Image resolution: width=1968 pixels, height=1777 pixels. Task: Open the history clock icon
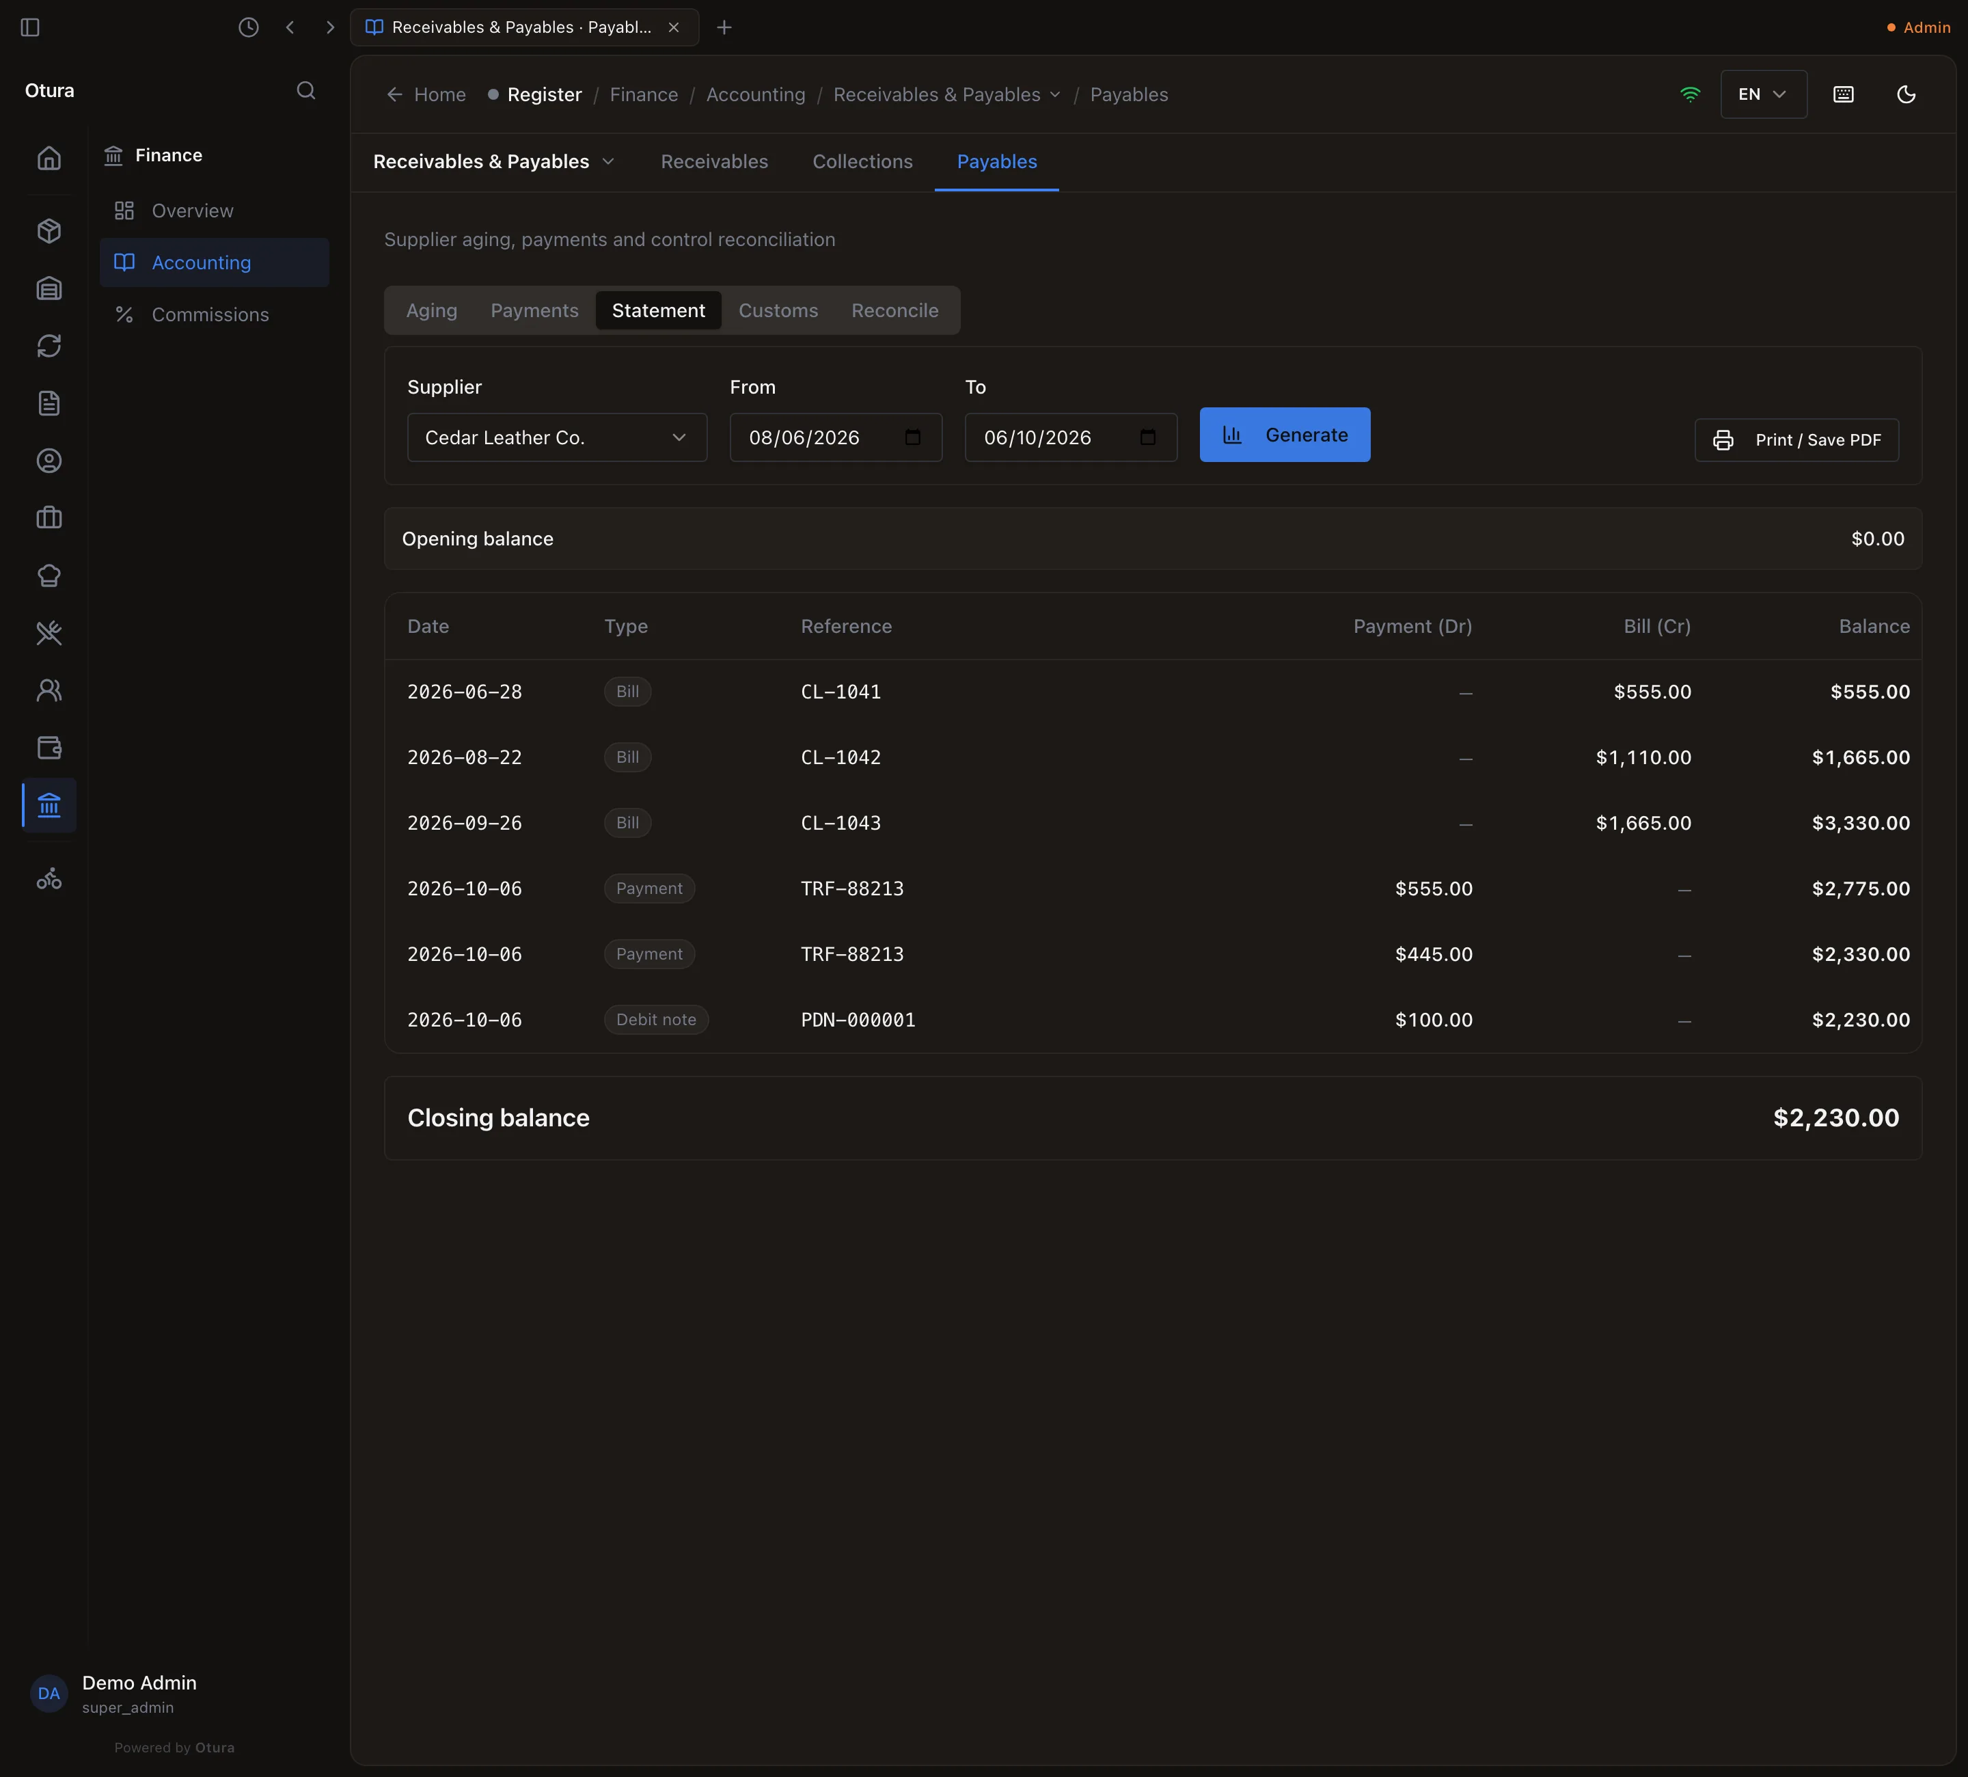(249, 27)
